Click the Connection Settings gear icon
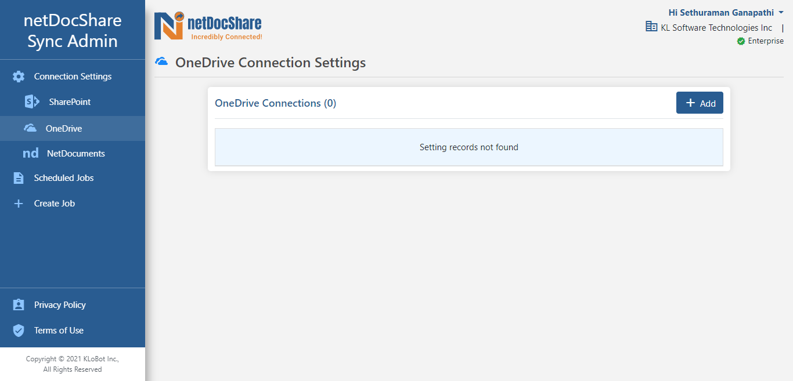 tap(19, 77)
